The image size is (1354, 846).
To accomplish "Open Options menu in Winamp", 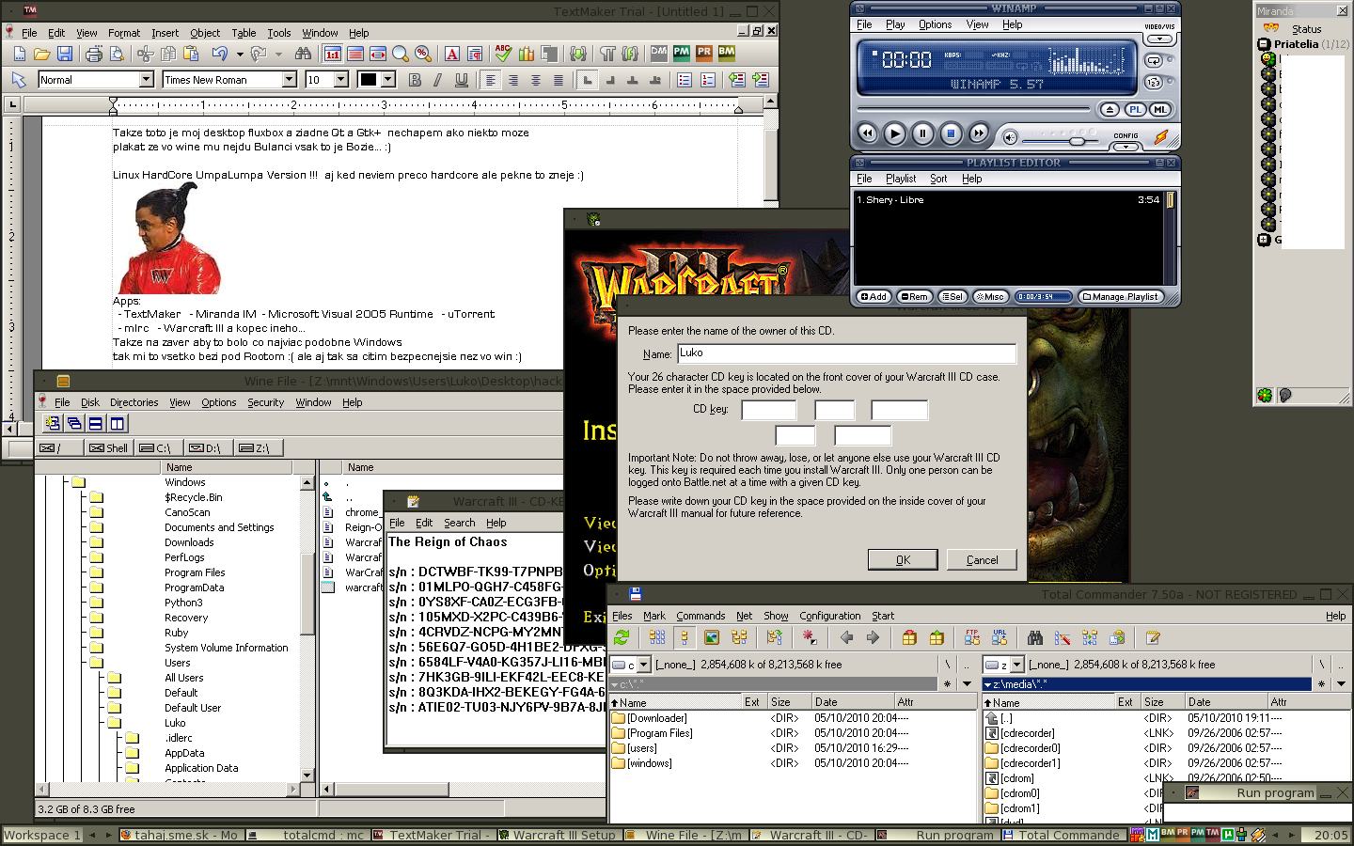I will click(936, 24).
